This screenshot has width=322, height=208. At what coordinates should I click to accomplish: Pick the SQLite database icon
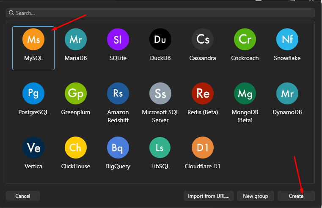118,39
